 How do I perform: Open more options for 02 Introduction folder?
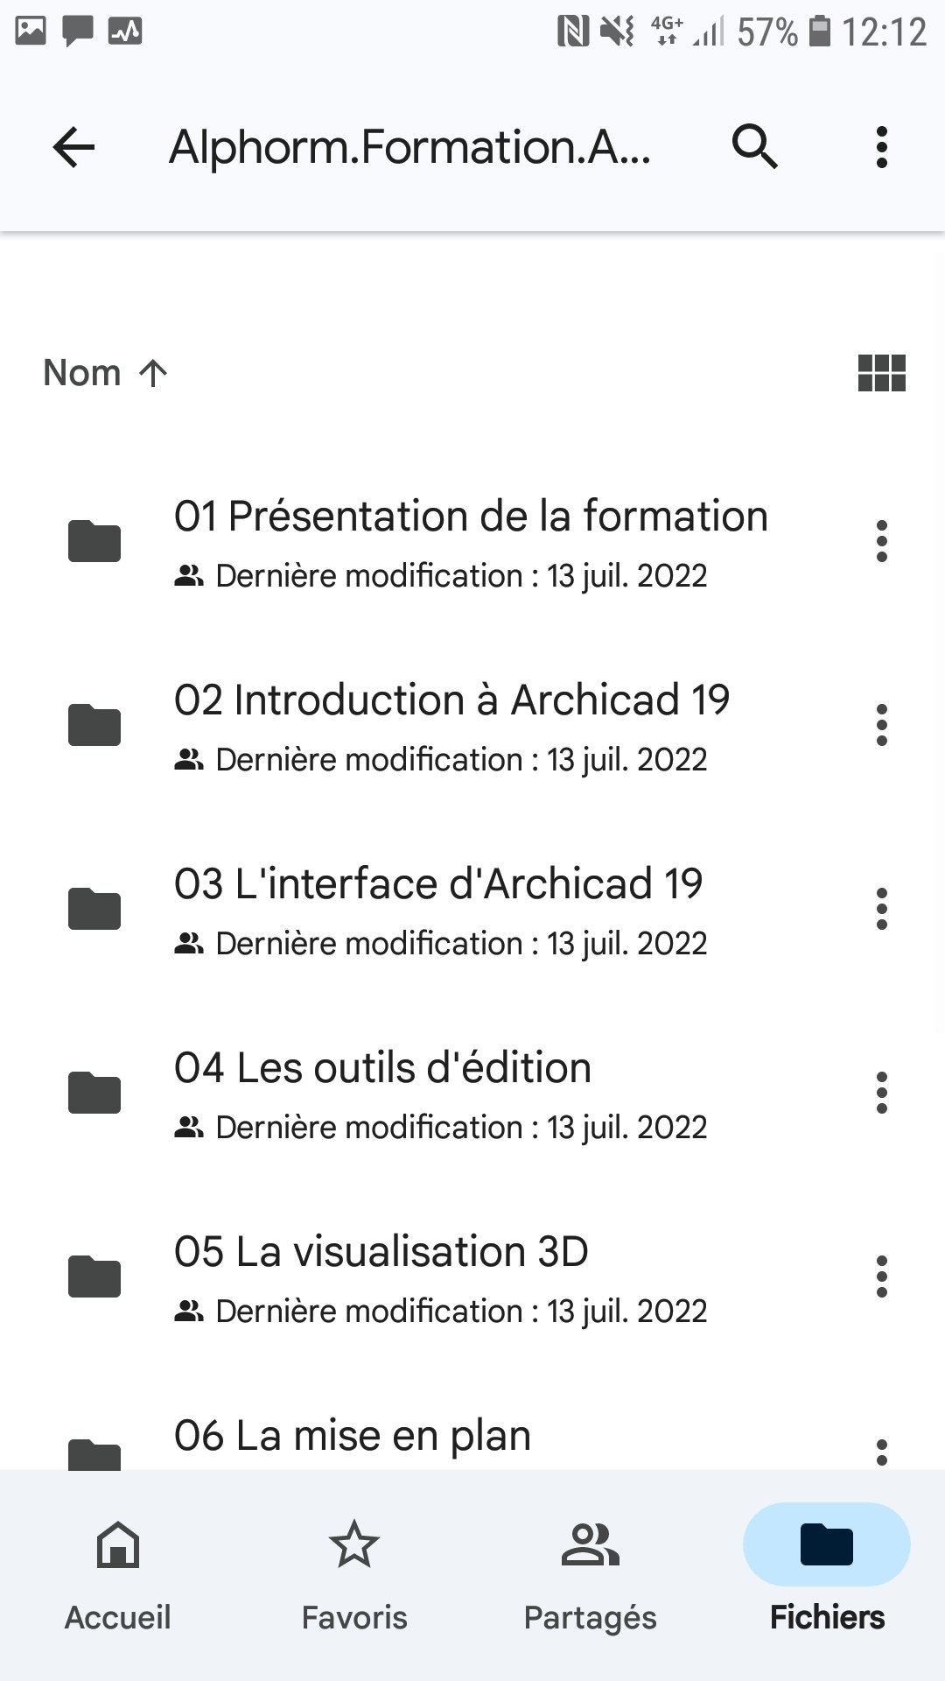[x=881, y=725]
